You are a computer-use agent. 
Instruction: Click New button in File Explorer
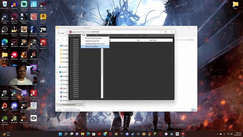point(62,33)
